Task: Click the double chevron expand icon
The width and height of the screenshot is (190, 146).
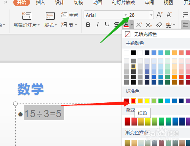Action: pyautogui.click(x=5, y=2)
